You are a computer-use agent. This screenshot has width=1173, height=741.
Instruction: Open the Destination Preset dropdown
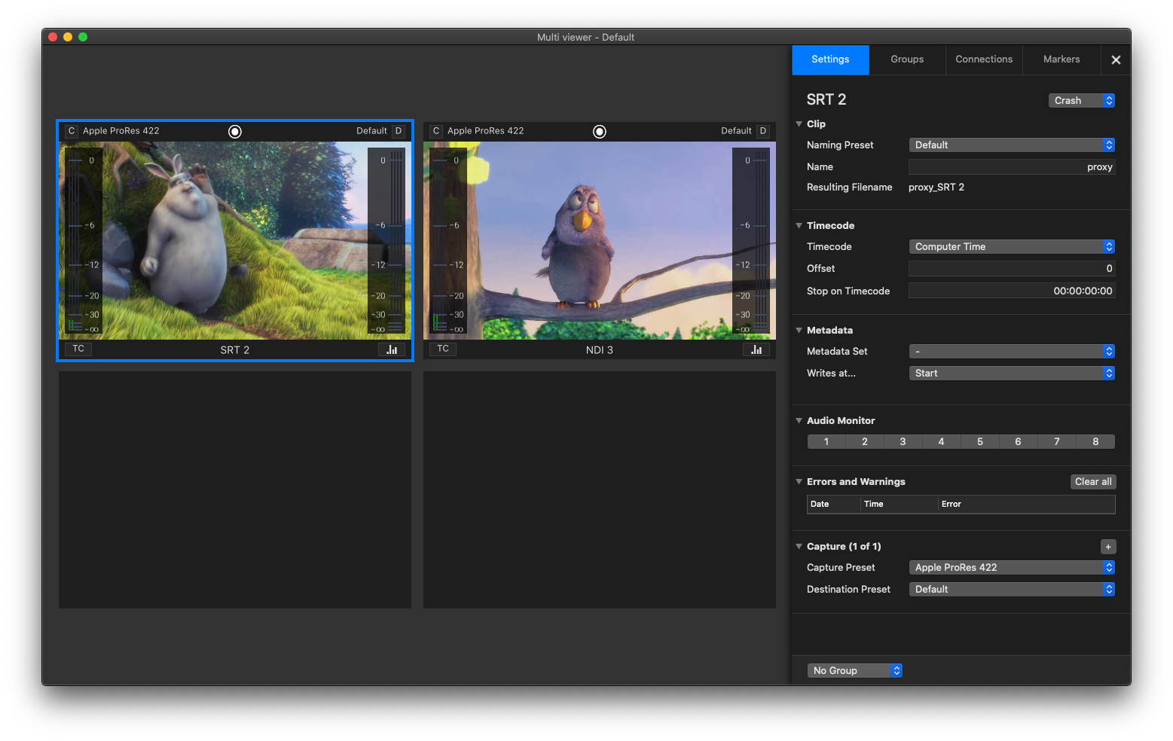point(1012,590)
